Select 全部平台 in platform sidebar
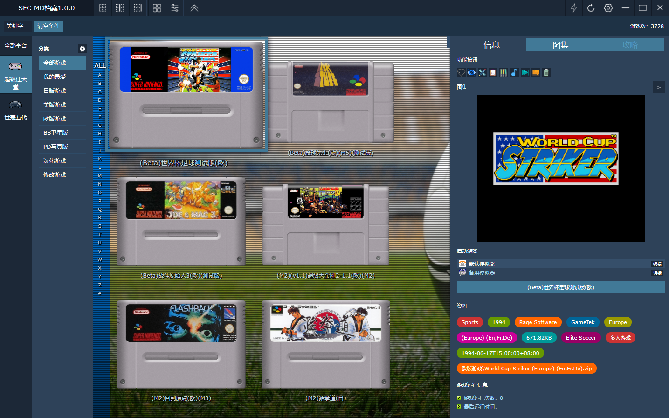Screen dimensions: 669x418 click(16, 46)
